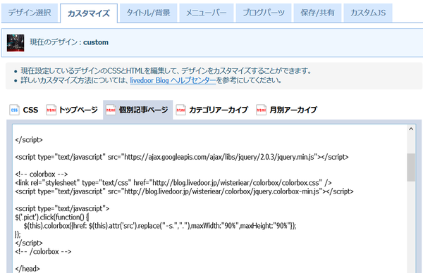Switch to タイトル/背景 tab
Screen dimensions: 423x273
click(x=148, y=13)
